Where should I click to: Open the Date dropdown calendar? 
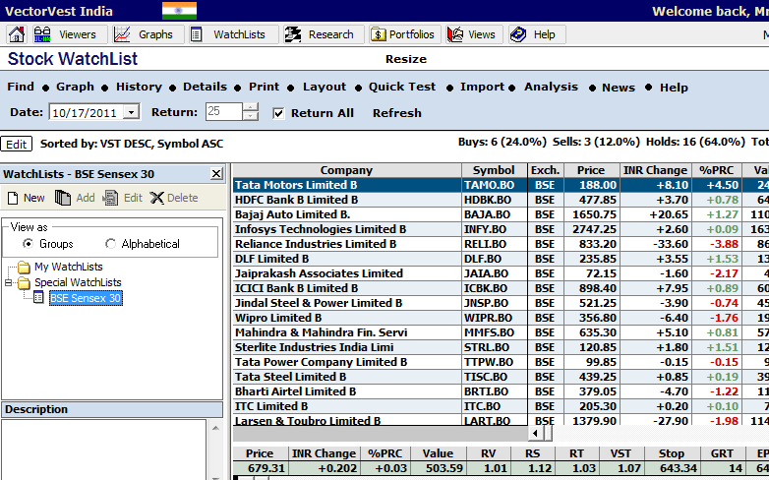pos(132,113)
